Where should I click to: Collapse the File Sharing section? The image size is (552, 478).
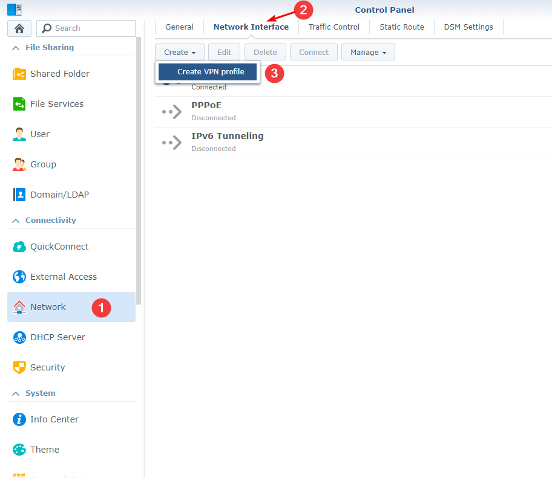pyautogui.click(x=16, y=48)
